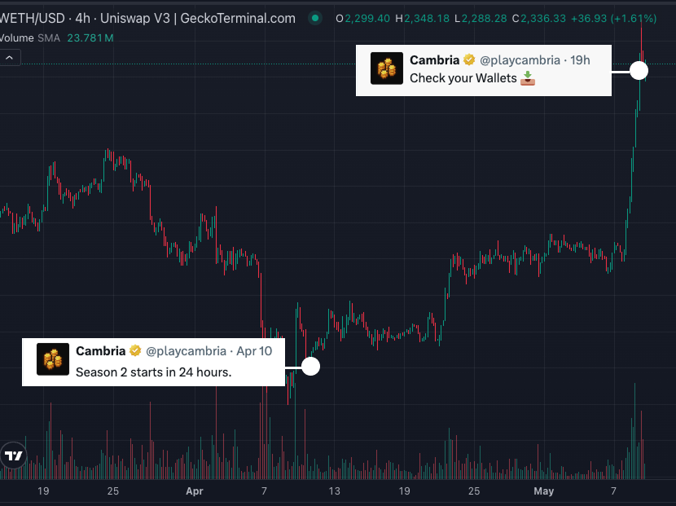Click the Volume SMA indicator label
The height and width of the screenshot is (506, 676).
(x=30, y=38)
